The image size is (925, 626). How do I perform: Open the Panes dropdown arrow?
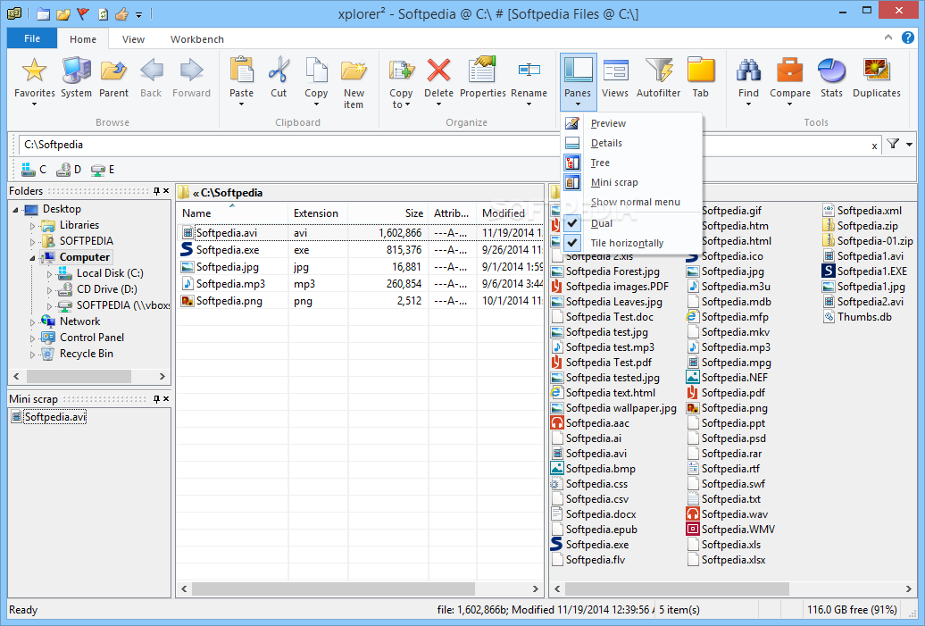tap(578, 105)
